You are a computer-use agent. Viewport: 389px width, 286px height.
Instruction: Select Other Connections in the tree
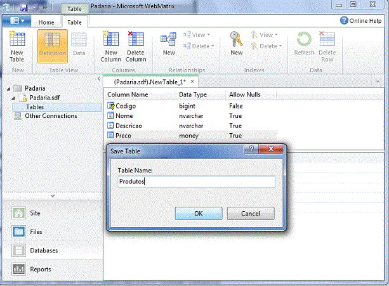(51, 116)
